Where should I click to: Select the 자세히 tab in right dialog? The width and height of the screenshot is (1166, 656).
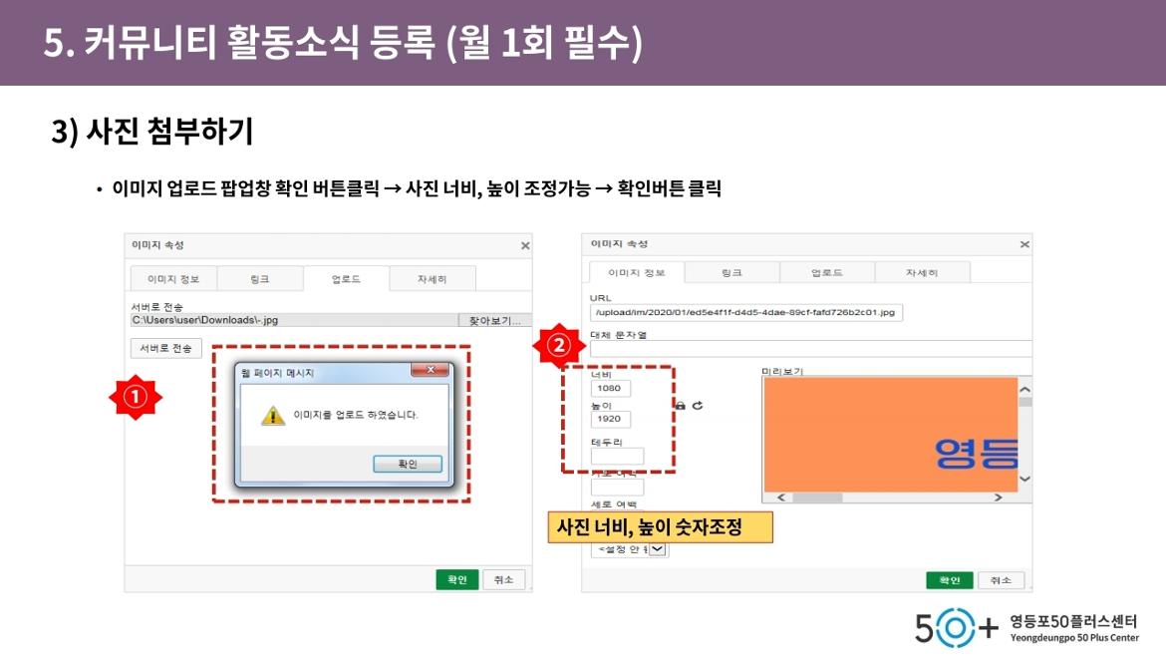click(x=921, y=273)
